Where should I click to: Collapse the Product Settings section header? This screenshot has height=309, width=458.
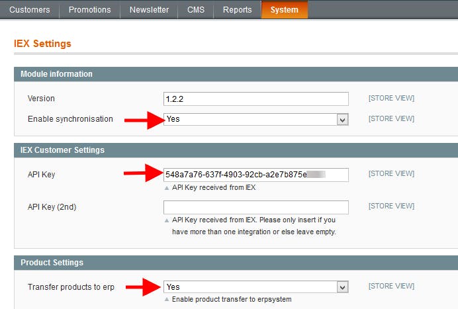[236, 263]
